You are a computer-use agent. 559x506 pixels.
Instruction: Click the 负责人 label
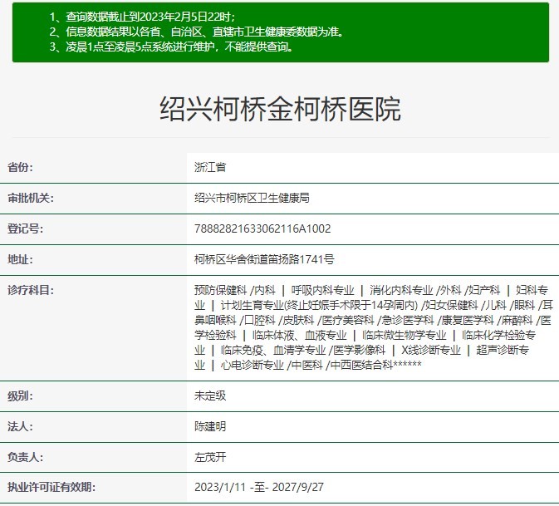[25, 457]
